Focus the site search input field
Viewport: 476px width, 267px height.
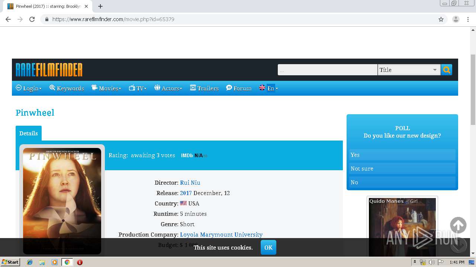pyautogui.click(x=327, y=70)
